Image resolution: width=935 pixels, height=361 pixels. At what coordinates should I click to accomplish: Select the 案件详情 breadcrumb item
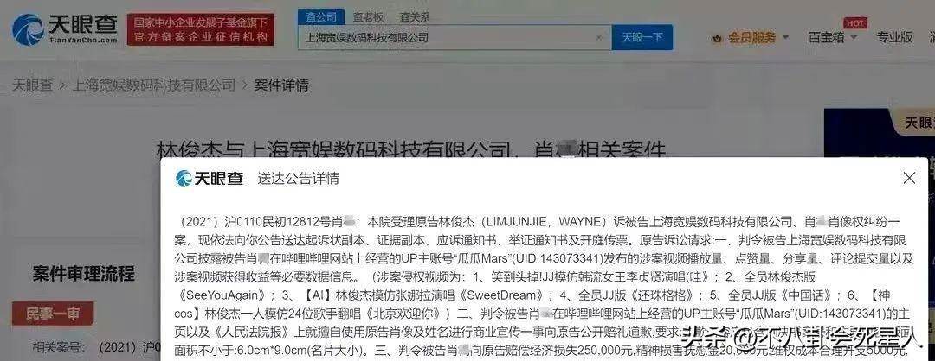[x=281, y=85]
